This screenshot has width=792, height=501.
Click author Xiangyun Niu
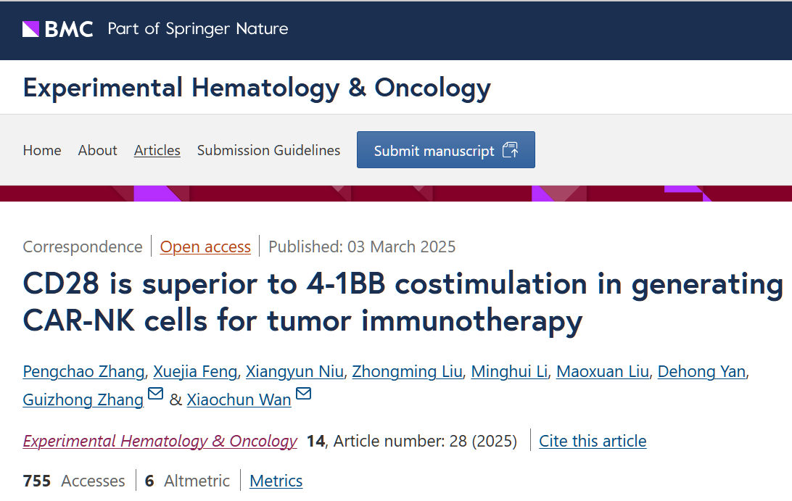(x=294, y=371)
